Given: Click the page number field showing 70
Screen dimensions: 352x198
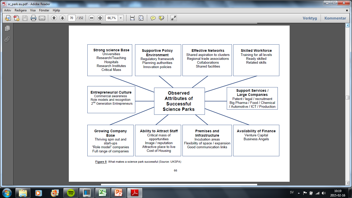Looking at the screenshot, I should tap(72, 18).
